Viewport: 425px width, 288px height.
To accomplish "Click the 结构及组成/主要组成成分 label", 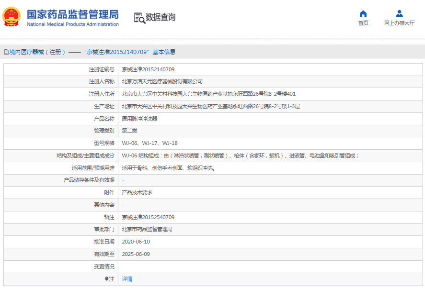I will click(85, 155).
